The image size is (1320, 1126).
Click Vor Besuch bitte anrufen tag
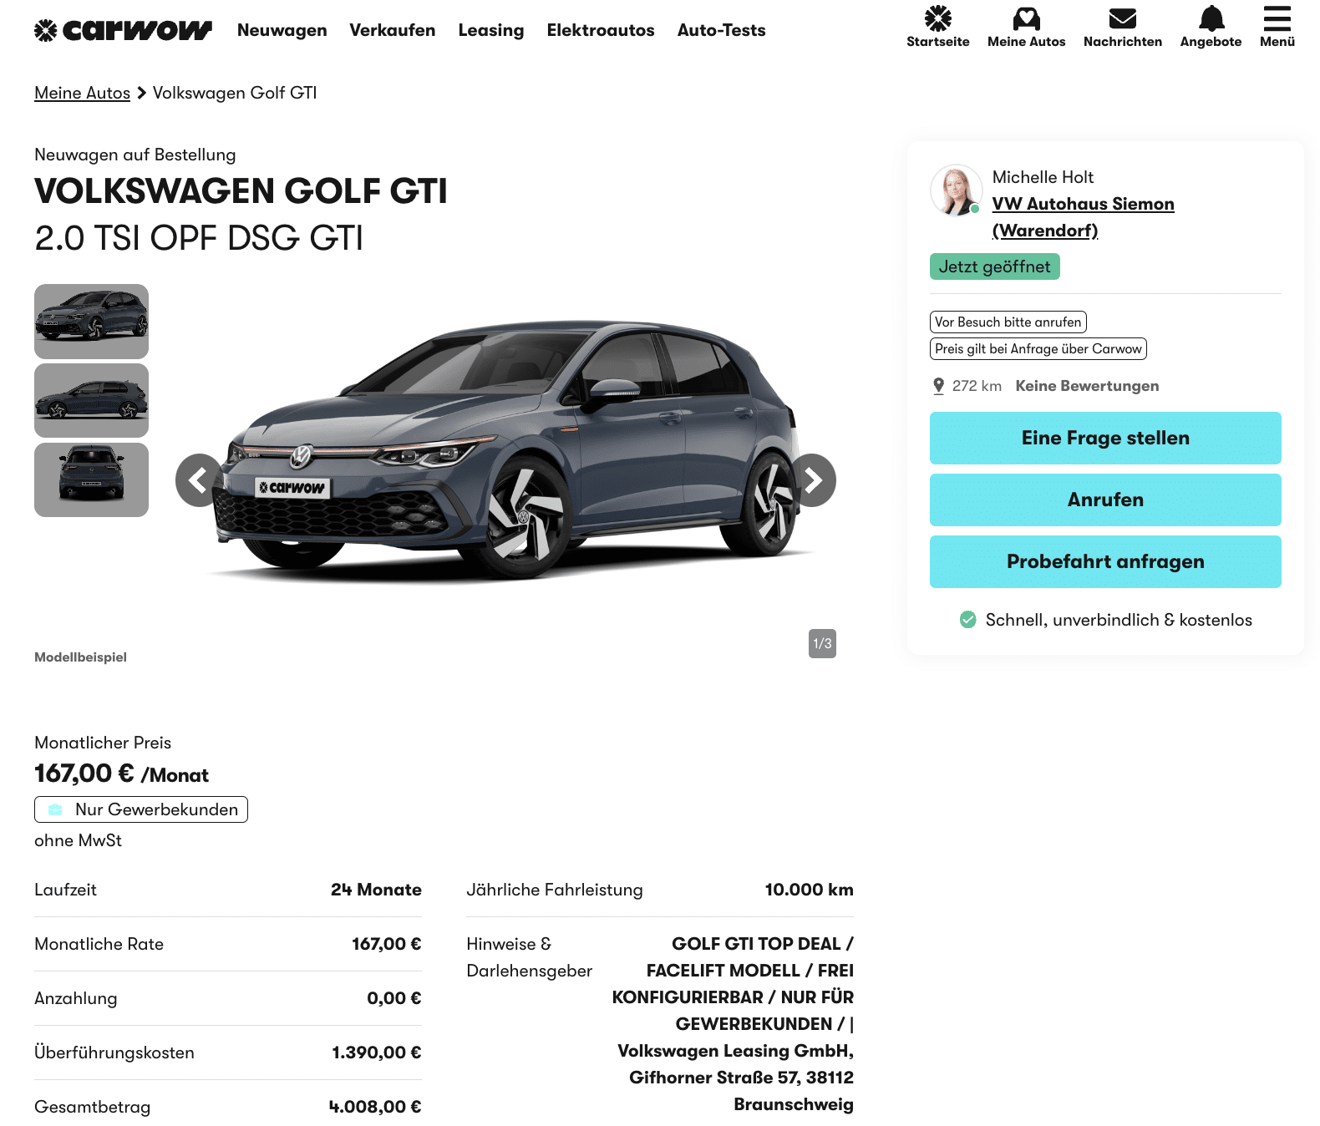(x=1008, y=322)
